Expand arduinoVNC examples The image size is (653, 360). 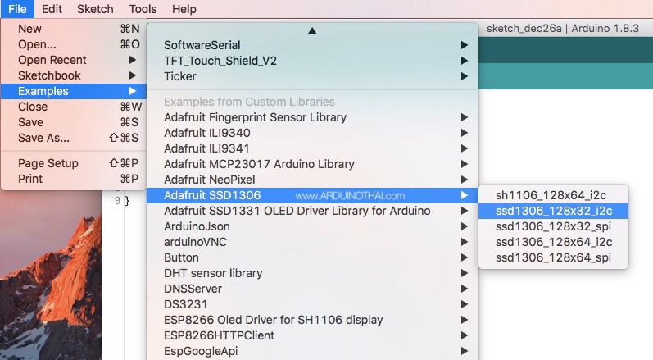pyautogui.click(x=312, y=242)
